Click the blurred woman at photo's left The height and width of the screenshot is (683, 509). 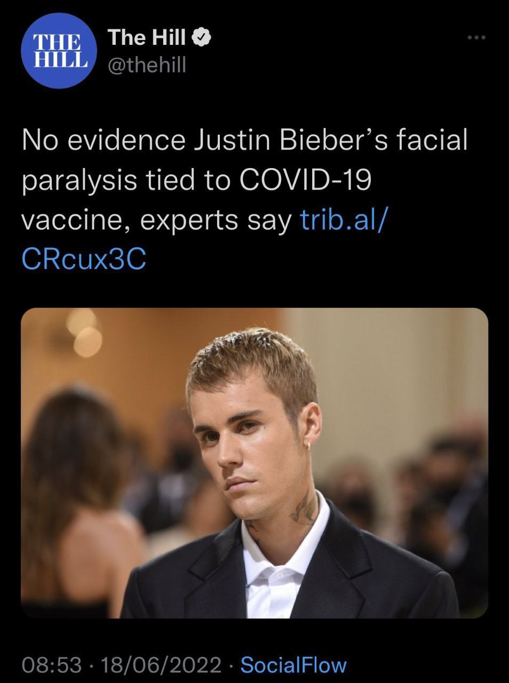pyautogui.click(x=75, y=480)
